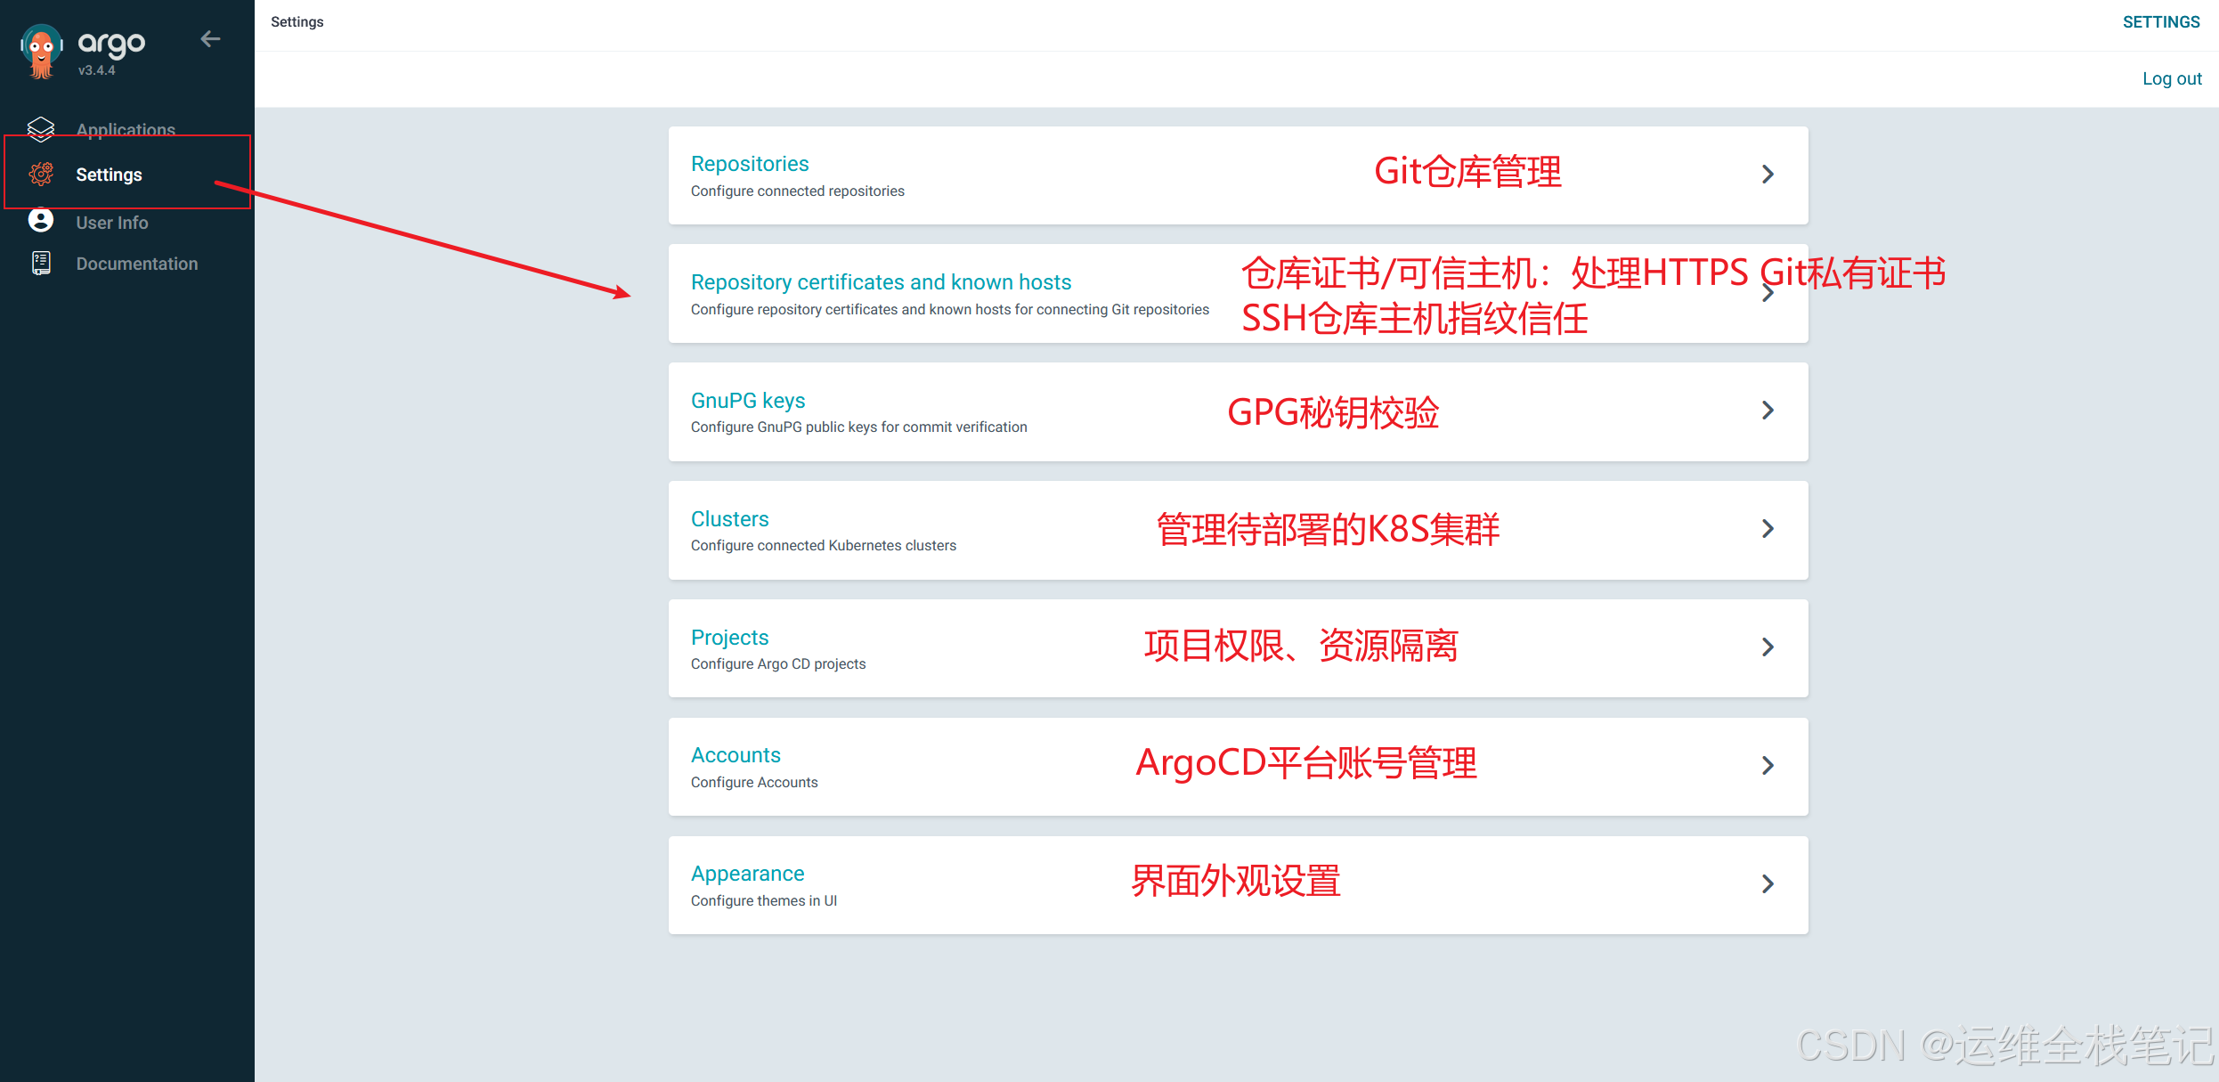
Task: Click the Argo octopus logo
Action: click(41, 51)
